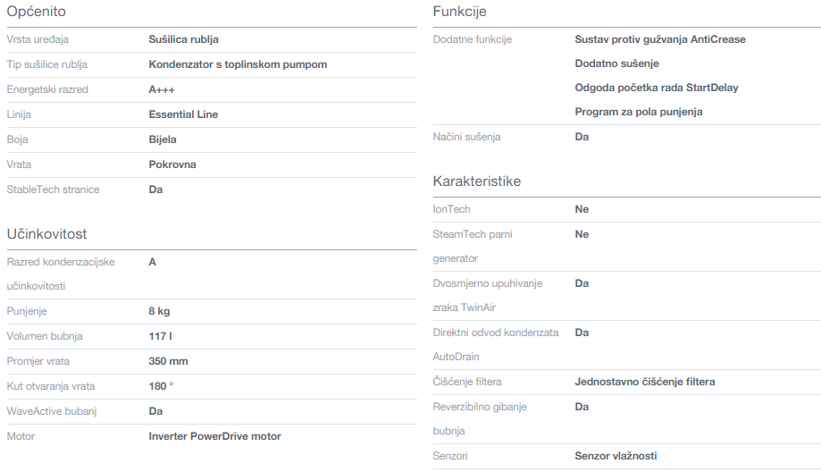The width and height of the screenshot is (821, 472).
Task: Click the '117 l' drum volume value
Action: click(x=160, y=336)
